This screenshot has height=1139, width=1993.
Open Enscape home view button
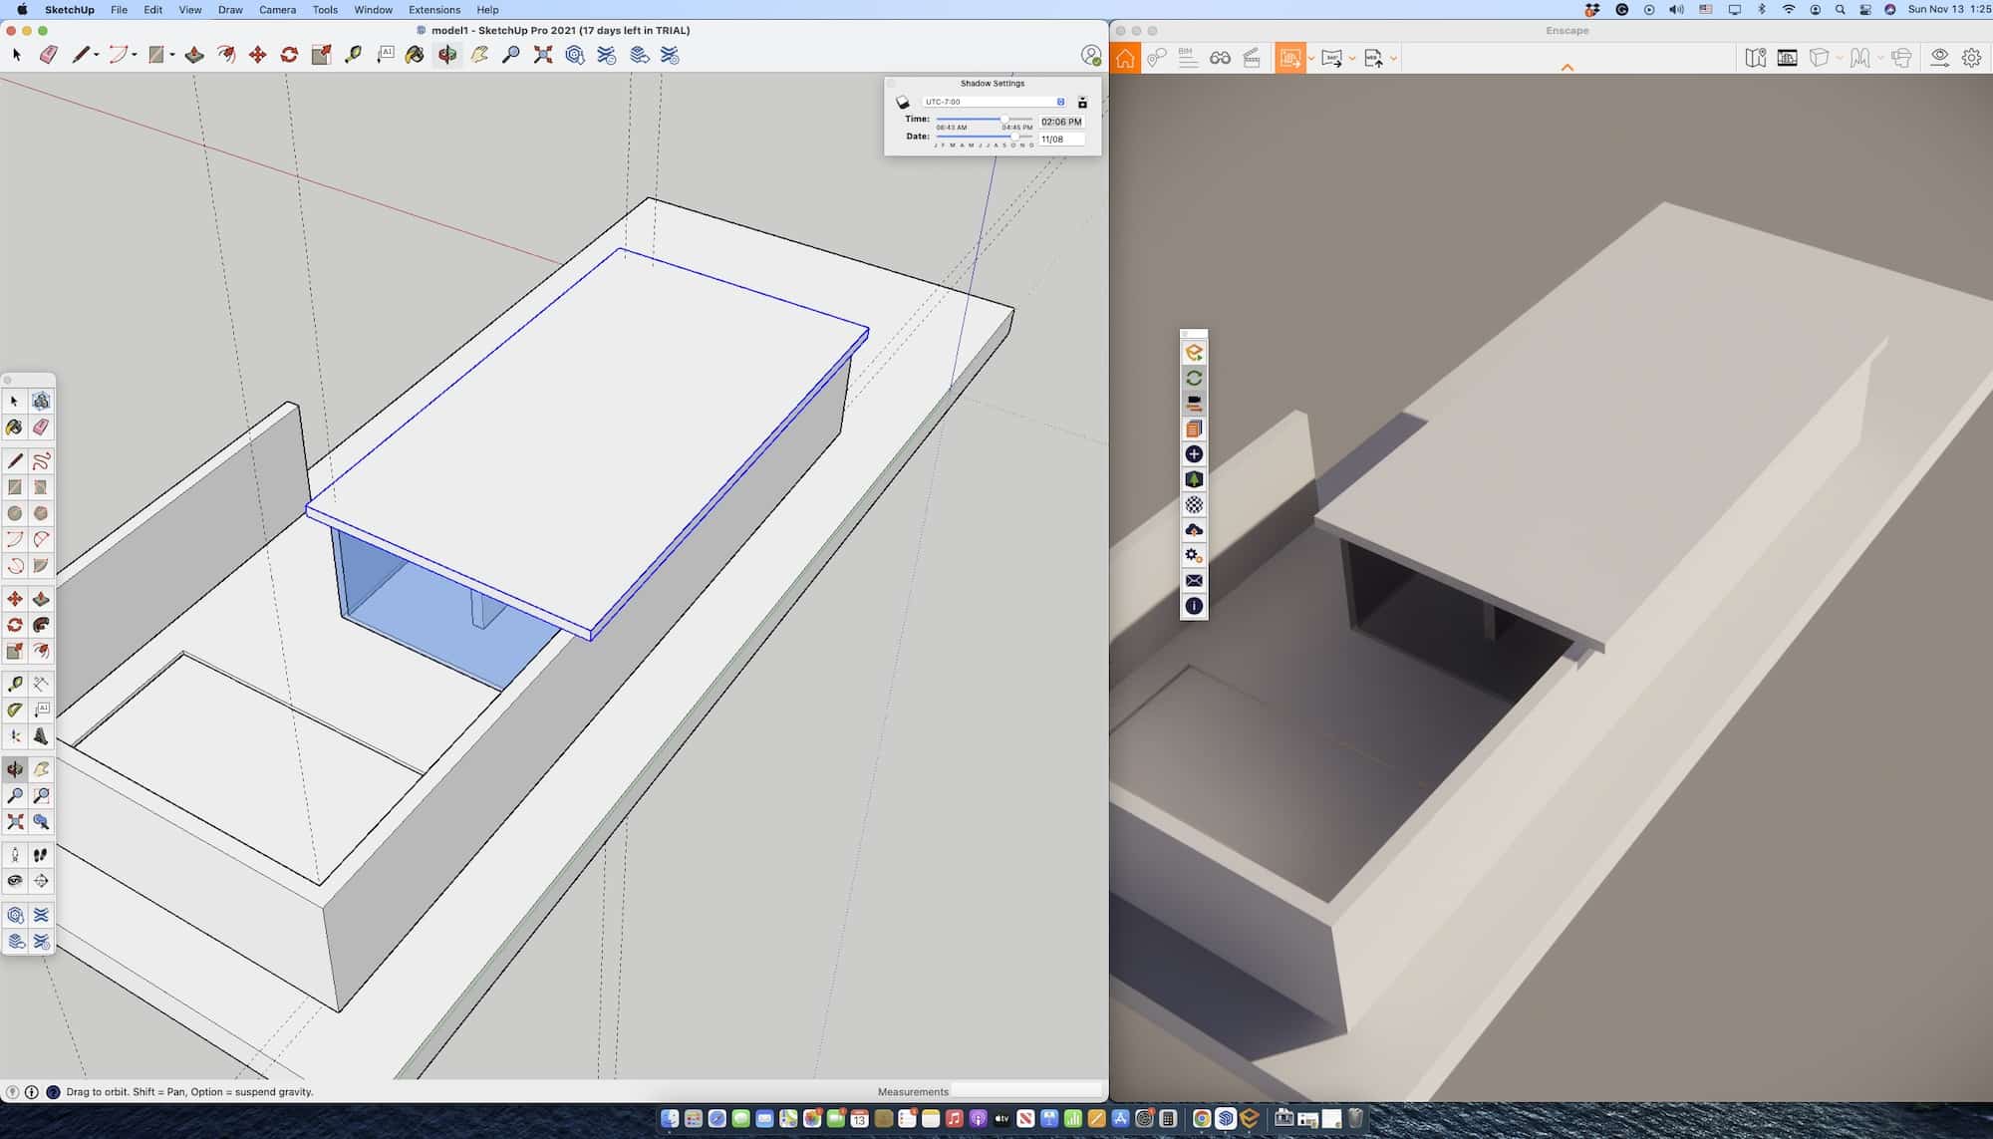pos(1125,59)
